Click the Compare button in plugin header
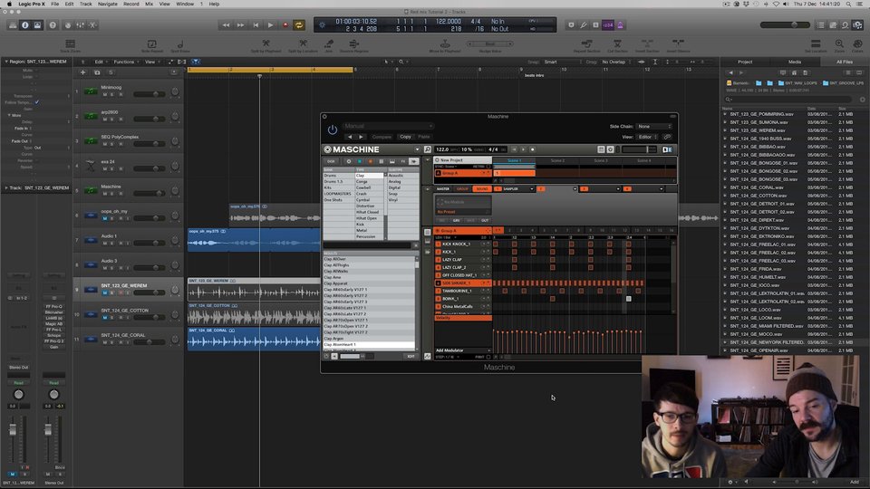 coord(382,137)
